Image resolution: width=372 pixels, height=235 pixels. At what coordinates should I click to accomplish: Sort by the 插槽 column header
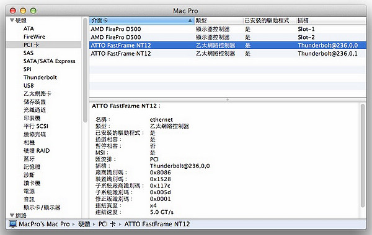click(x=331, y=20)
